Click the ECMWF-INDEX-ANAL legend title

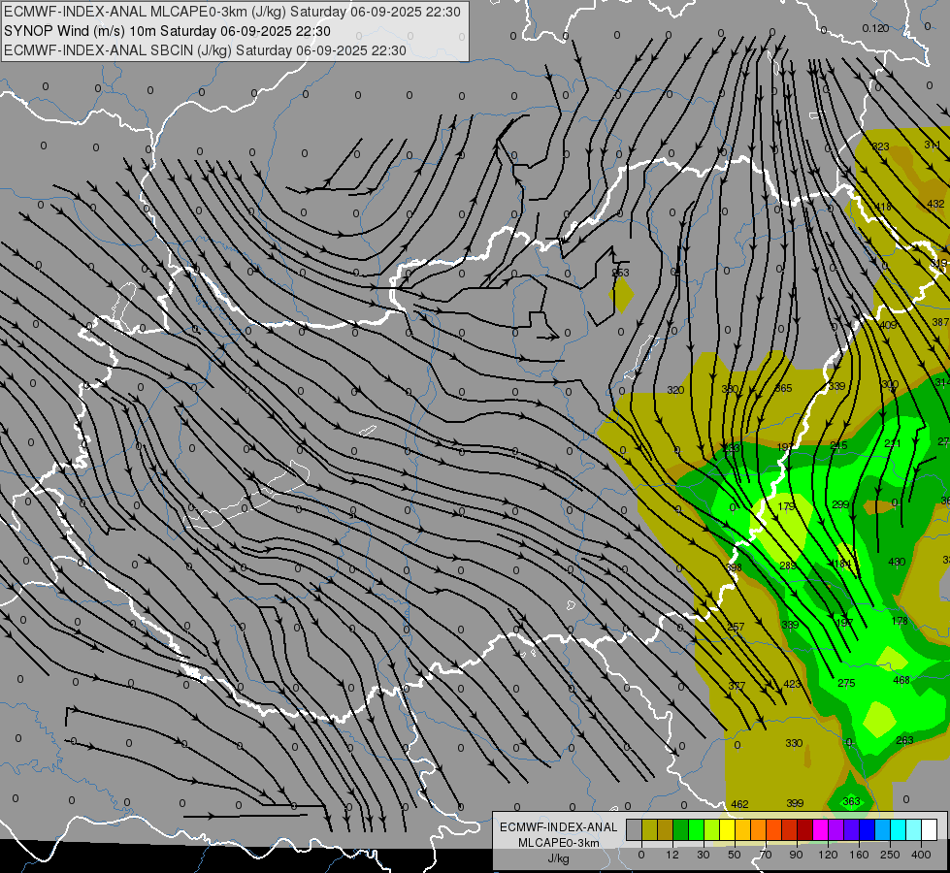(x=559, y=827)
